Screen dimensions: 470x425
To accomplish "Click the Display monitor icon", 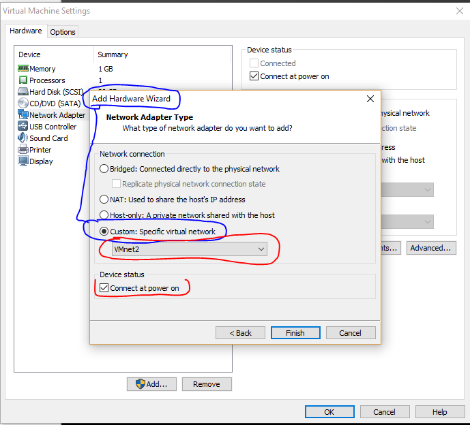I will point(23,161).
